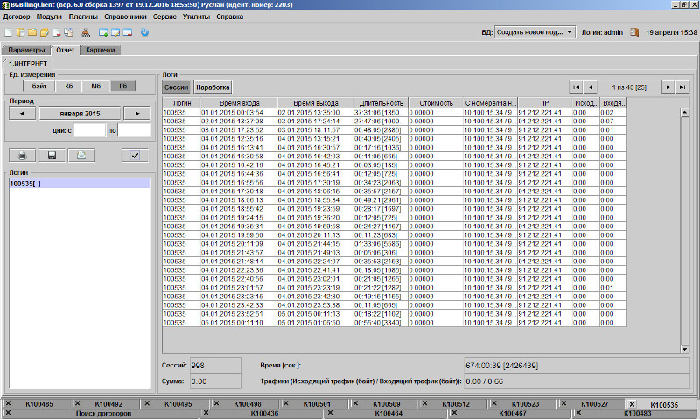Click the Сессии button
The width and height of the screenshot is (700, 419).
[x=177, y=87]
